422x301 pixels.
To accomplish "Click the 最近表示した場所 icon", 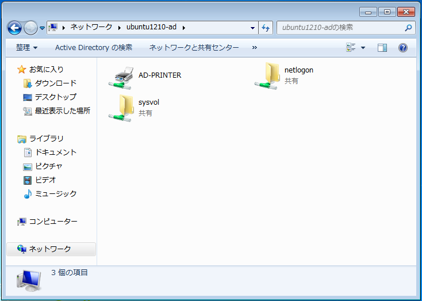I will point(28,111).
